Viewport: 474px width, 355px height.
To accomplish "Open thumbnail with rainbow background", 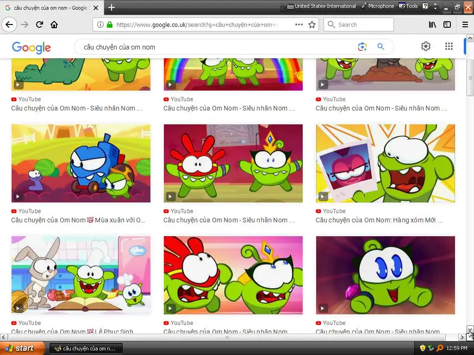I will [233, 74].
